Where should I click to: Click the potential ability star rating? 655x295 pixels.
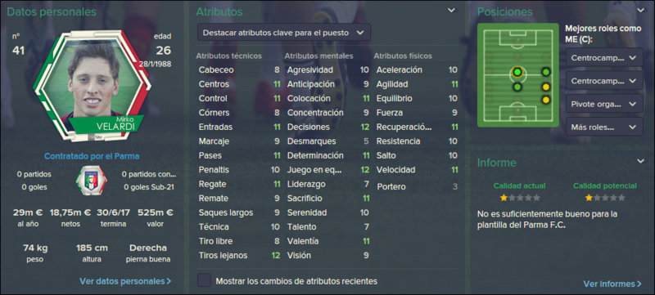[x=605, y=198]
